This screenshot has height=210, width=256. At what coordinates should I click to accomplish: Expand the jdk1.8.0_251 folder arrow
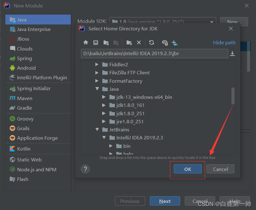(104, 113)
